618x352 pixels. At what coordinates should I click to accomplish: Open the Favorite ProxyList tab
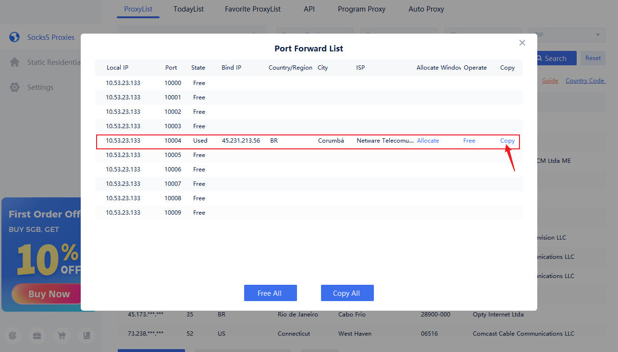[253, 9]
